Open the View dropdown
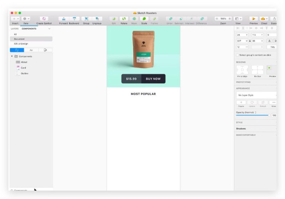285x199 pixels. click(x=238, y=19)
